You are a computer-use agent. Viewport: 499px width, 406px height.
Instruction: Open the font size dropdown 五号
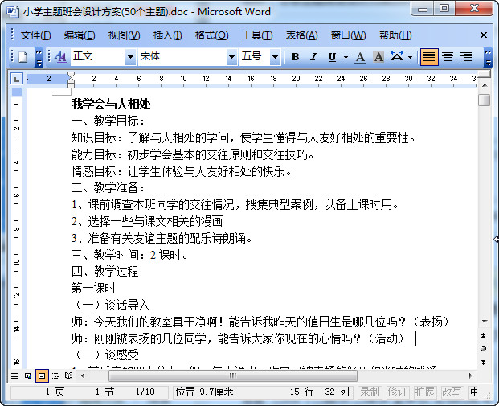(275, 57)
